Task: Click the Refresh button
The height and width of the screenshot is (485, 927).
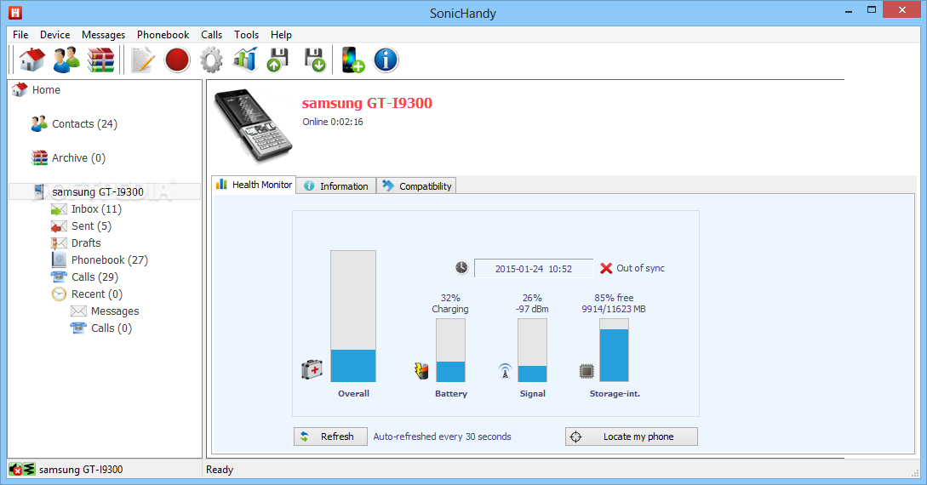Action: click(x=330, y=436)
